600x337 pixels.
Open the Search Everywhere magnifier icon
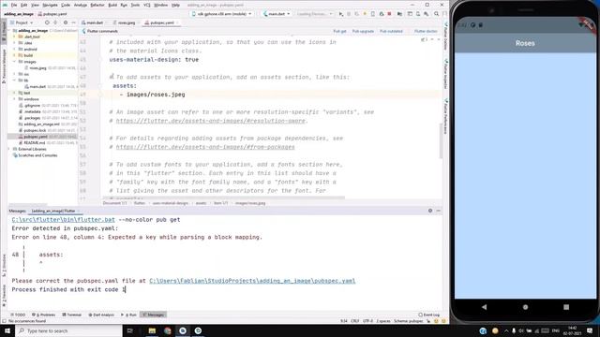click(436, 14)
